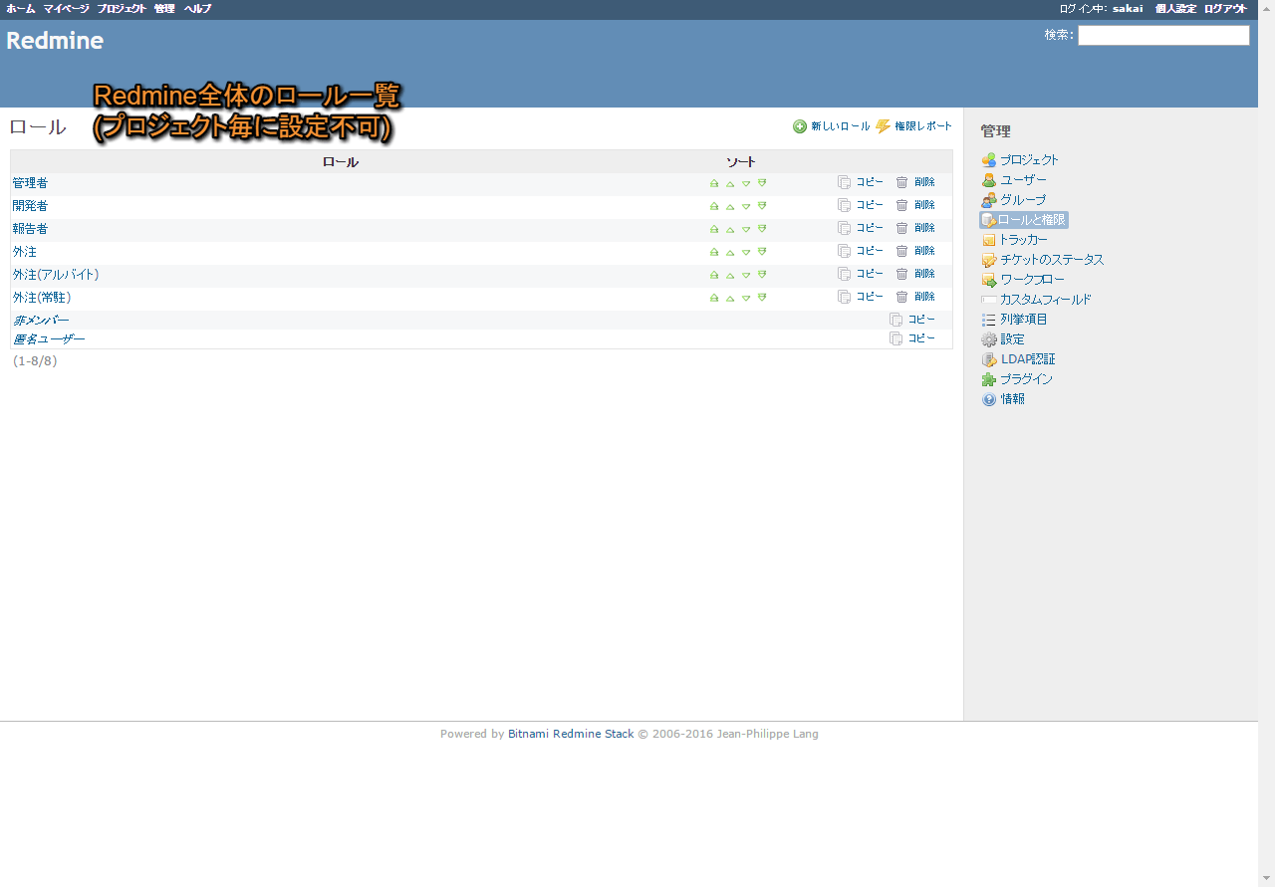Copy the 非メンバー role
The height and width of the screenshot is (887, 1275).
(x=912, y=320)
